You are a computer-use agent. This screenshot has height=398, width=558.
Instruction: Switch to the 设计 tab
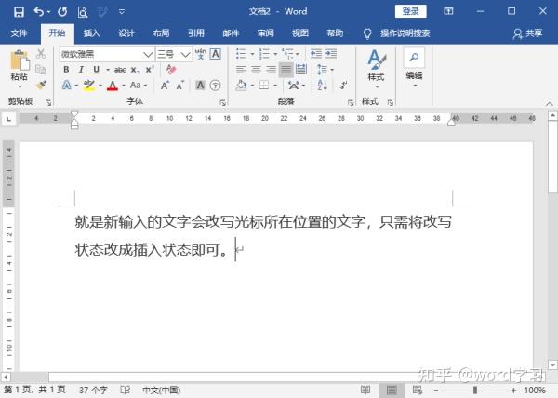pyautogui.click(x=126, y=33)
